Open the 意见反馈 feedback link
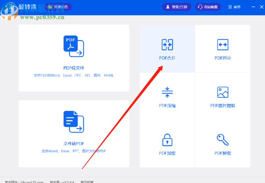Screen dimensions: 265x183 pyautogui.click(x=87, y=182)
